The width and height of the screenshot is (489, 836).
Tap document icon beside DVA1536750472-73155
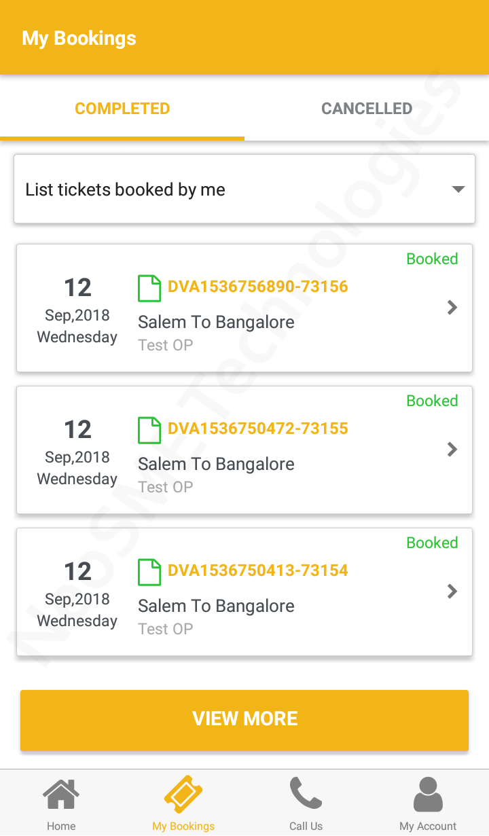(x=149, y=429)
